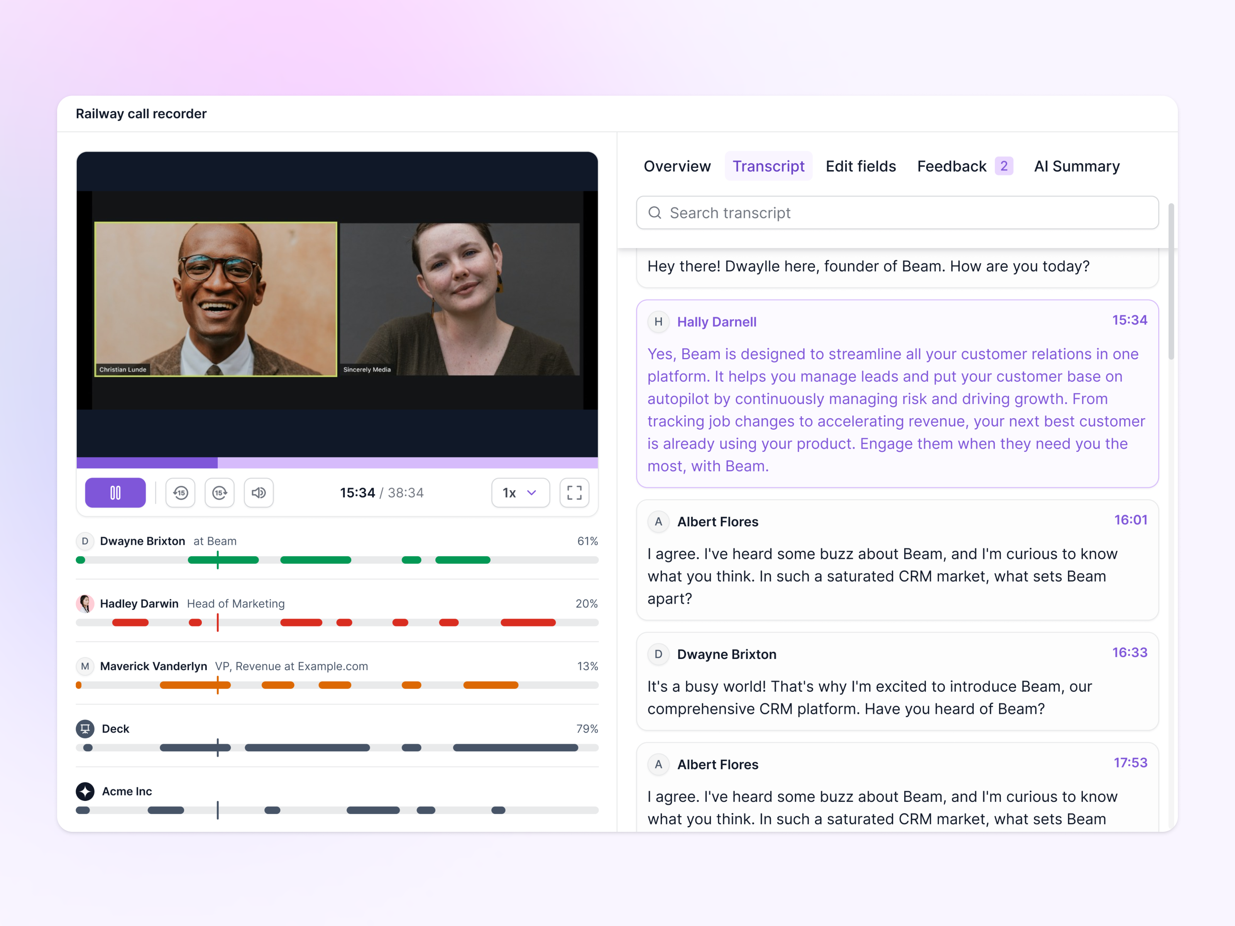View the Feedback tab with 2 notifications
Image resolution: width=1235 pixels, height=926 pixels.
pos(952,166)
